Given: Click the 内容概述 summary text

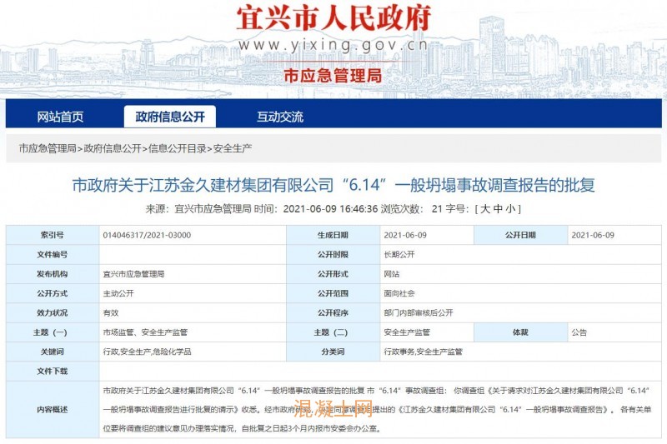Looking at the screenshot, I should tap(375, 410).
